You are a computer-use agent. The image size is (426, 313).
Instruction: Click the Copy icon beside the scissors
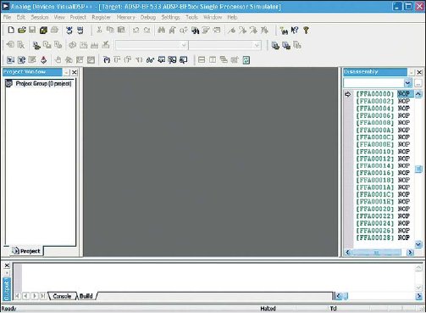110,30
